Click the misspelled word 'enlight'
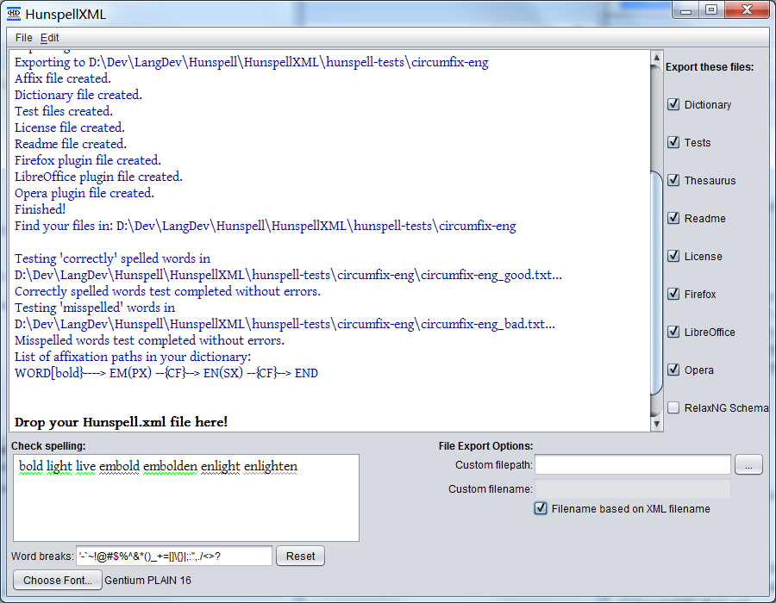This screenshot has width=776, height=603. tap(220, 466)
